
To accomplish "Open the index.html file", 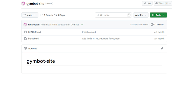I will [33, 39].
